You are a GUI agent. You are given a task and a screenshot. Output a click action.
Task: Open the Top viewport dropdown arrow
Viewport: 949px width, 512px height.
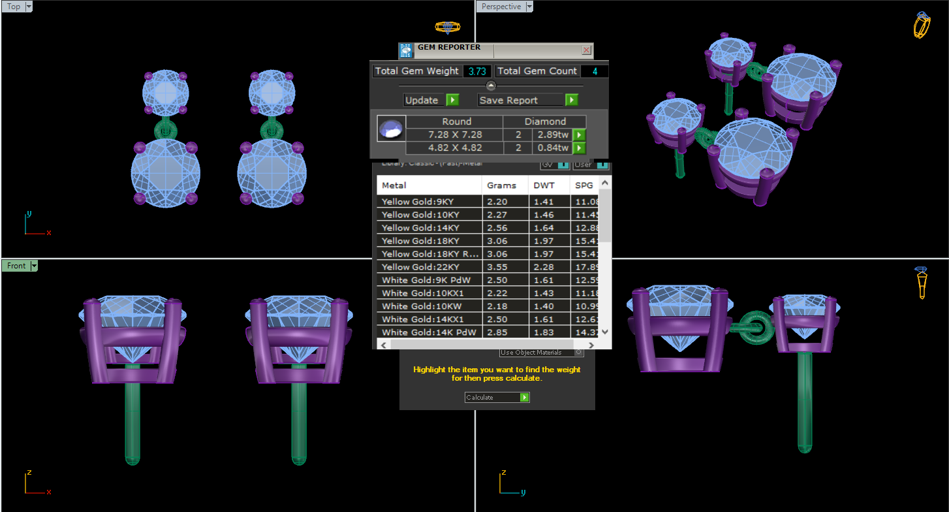(x=29, y=7)
